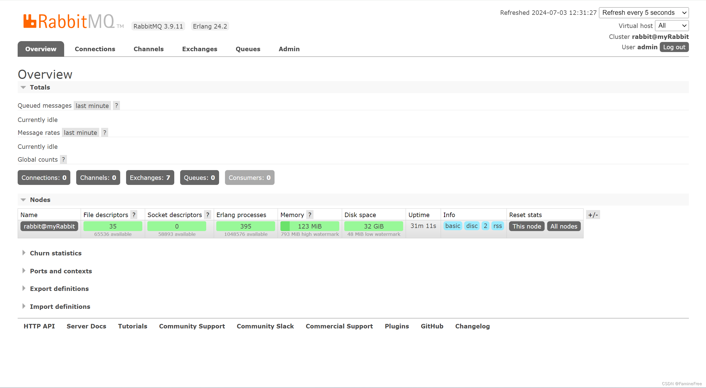Click File descriptors help question mark
This screenshot has height=388, width=706.
tap(134, 215)
